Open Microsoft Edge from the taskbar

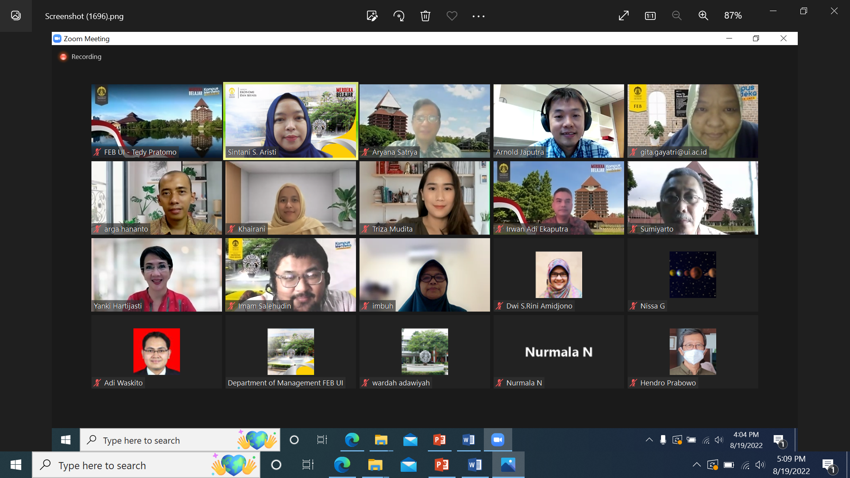343,465
